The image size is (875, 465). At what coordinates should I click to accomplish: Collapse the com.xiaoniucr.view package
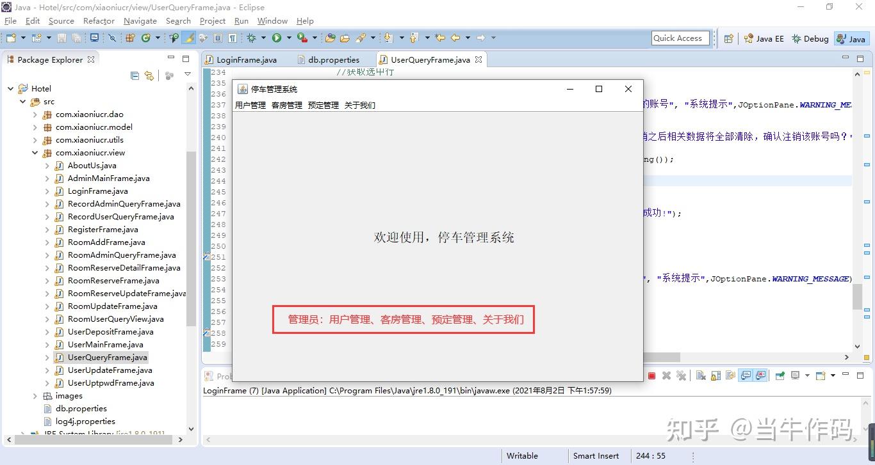[35, 152]
